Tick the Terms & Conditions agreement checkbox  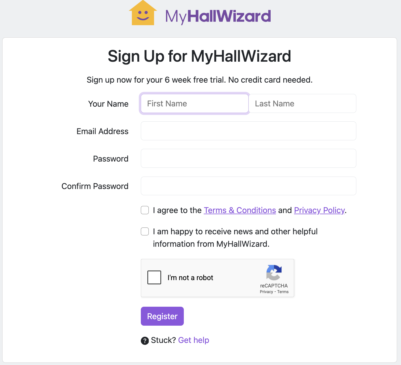pos(145,210)
